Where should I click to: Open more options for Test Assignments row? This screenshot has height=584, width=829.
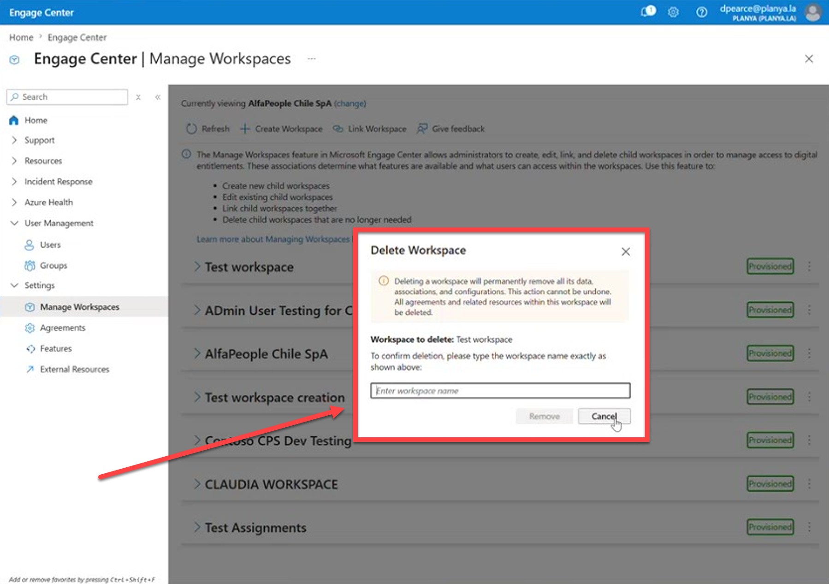click(809, 527)
